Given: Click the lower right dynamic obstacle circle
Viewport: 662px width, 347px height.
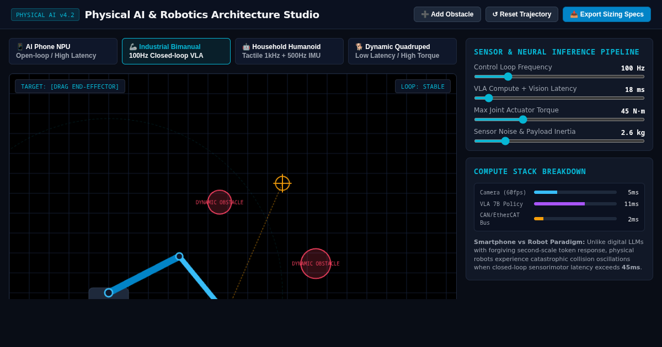Looking at the screenshot, I should pyautogui.click(x=316, y=263).
